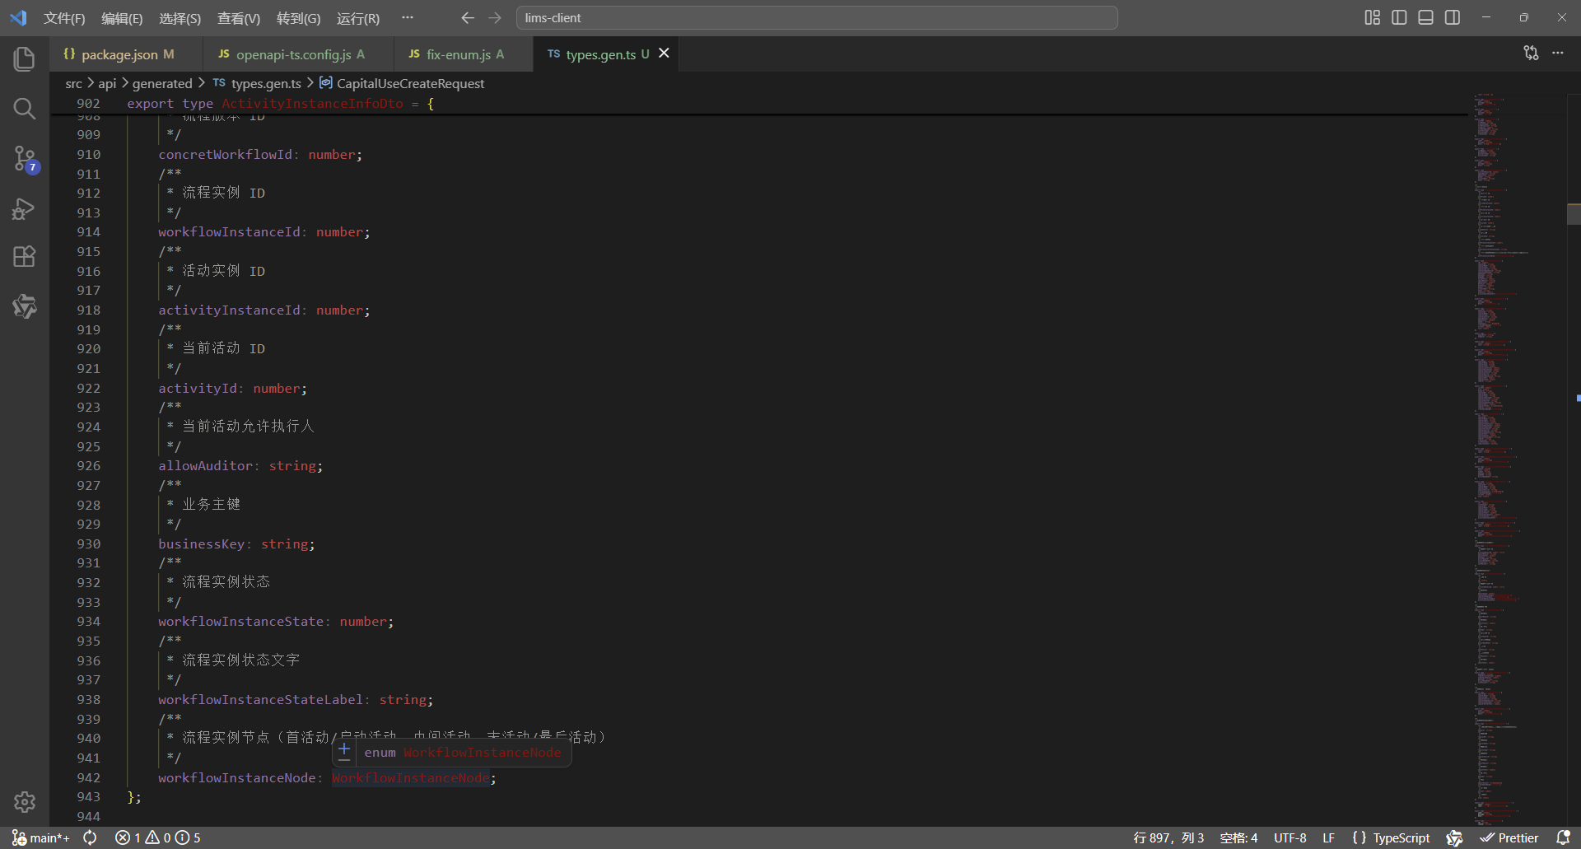The image size is (1581, 849).
Task: Open the 选择(S) menu
Action: pyautogui.click(x=180, y=18)
